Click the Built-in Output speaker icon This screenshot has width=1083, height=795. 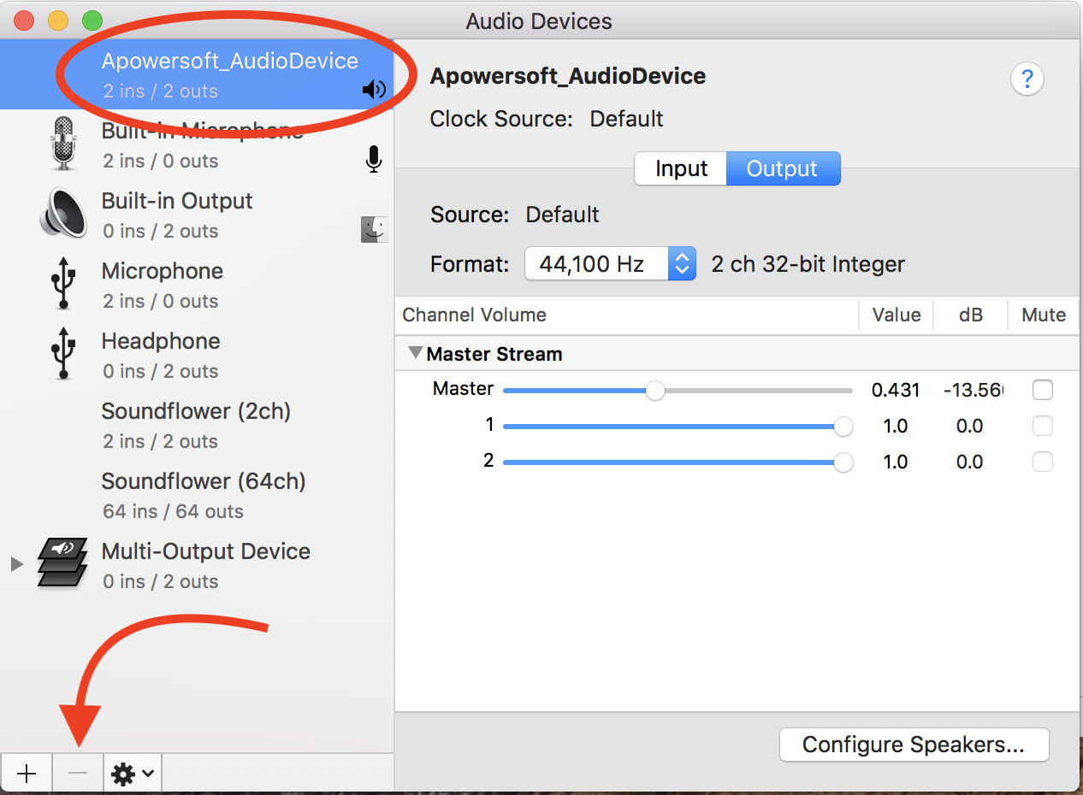pos(63,212)
